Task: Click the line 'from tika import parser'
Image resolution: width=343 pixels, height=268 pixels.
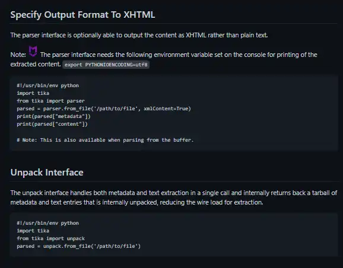Action: point(50,101)
